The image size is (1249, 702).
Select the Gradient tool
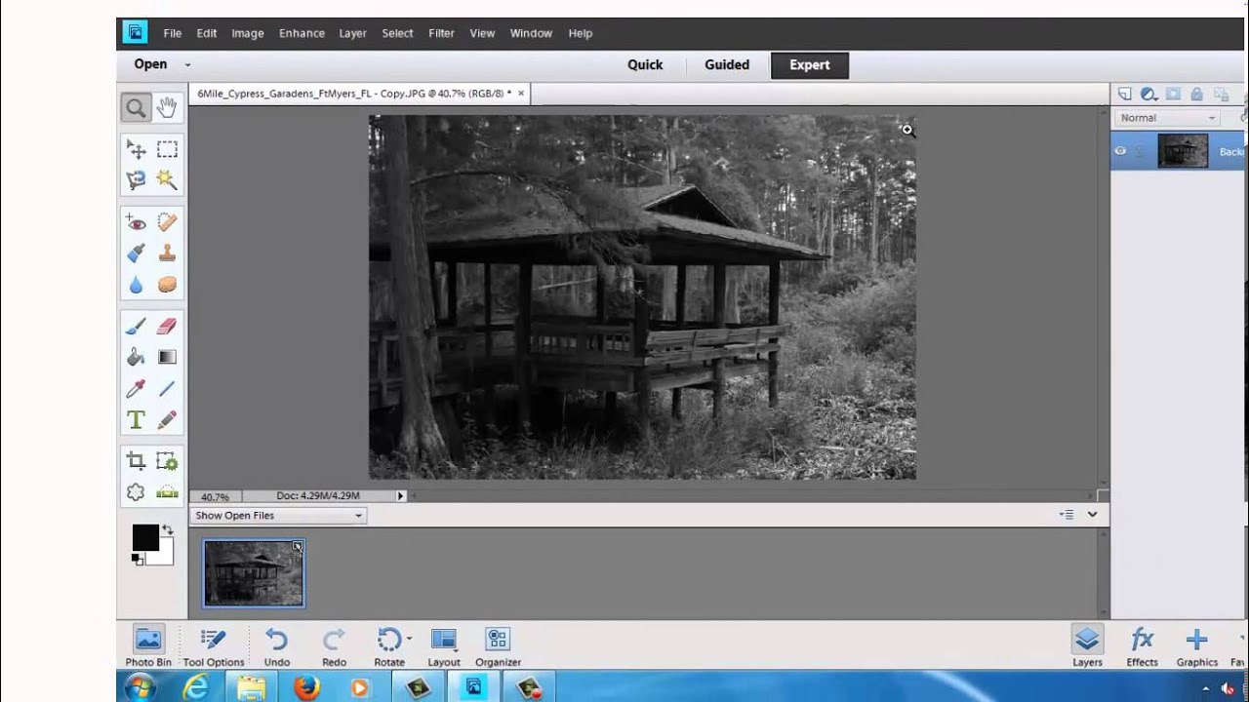coord(167,357)
